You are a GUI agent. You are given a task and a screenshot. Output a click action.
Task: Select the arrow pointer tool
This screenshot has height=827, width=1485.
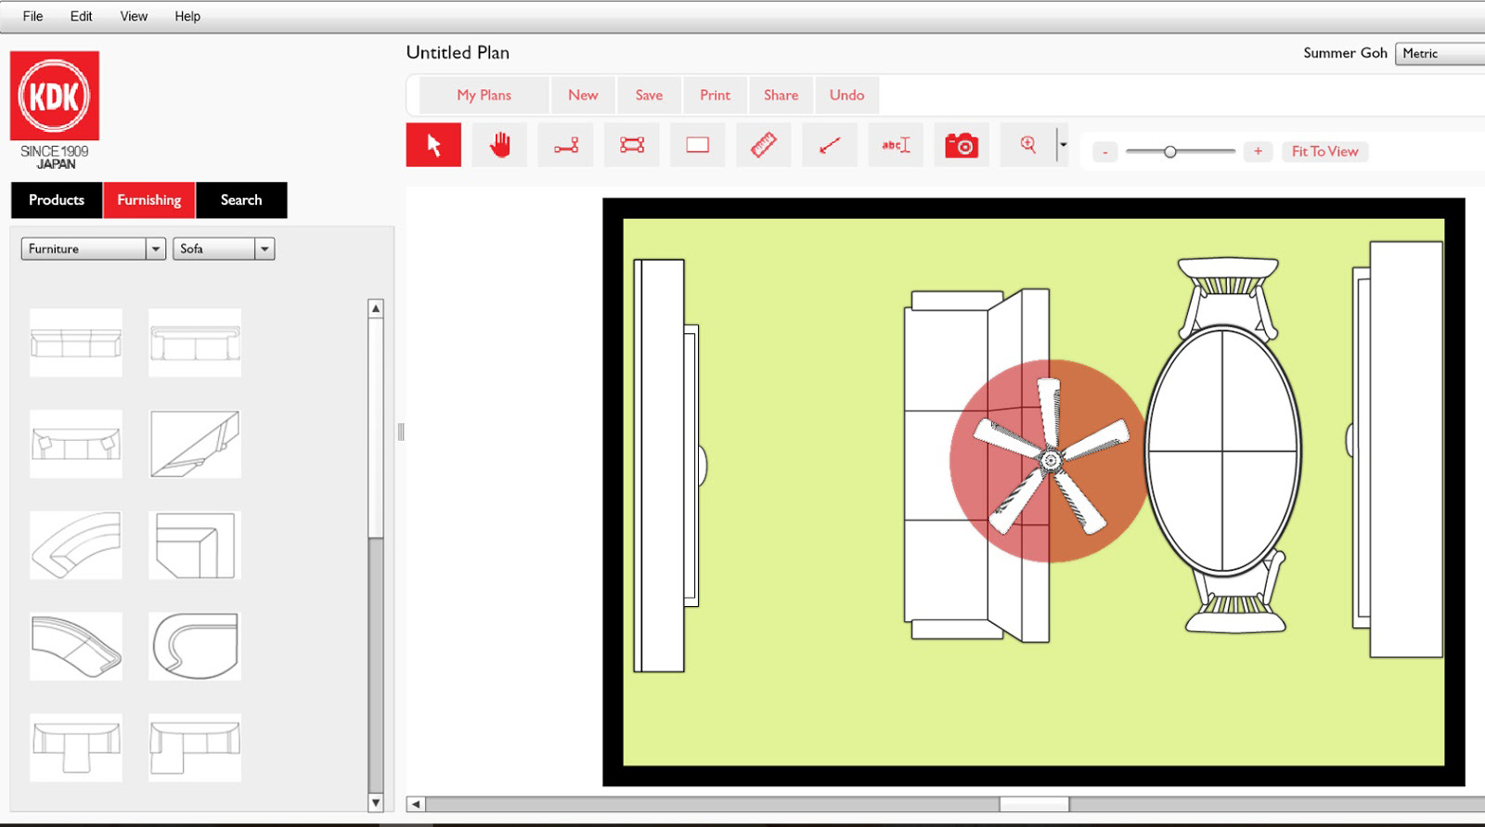pyautogui.click(x=433, y=145)
